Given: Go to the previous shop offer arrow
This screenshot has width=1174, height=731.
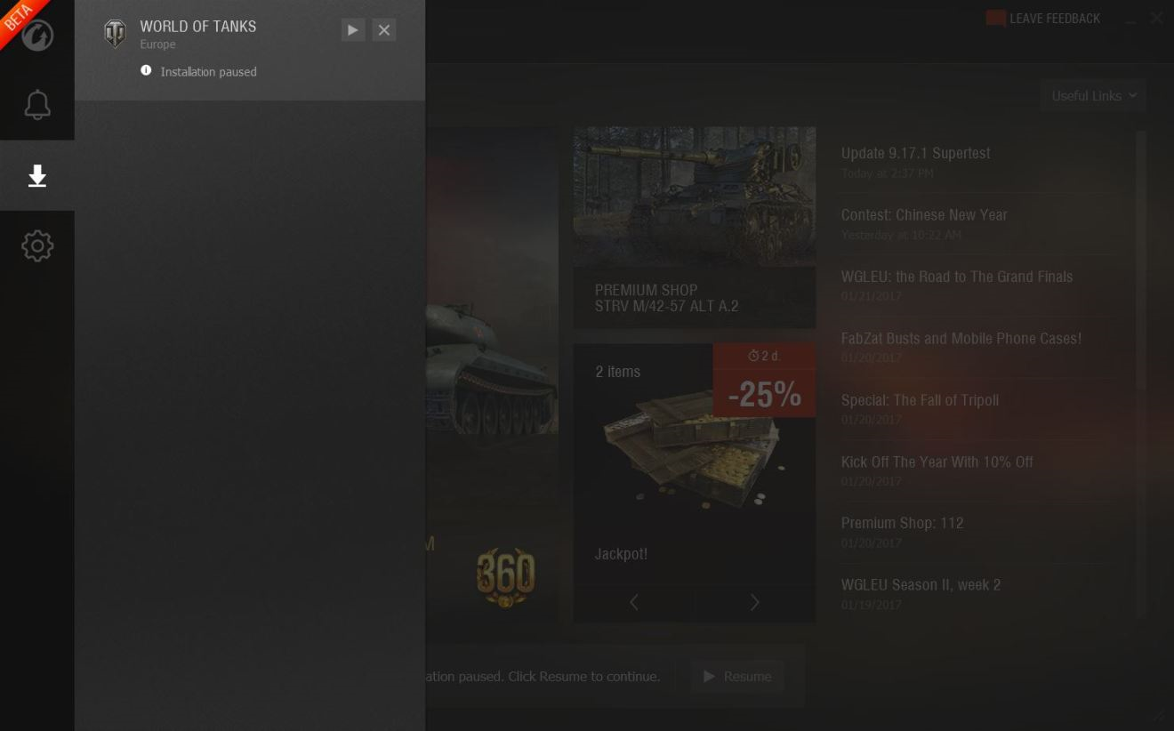Looking at the screenshot, I should [x=634, y=602].
